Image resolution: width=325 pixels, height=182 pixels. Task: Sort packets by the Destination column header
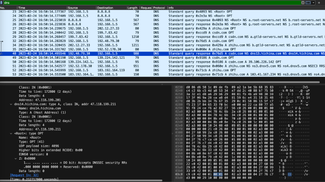[111, 8]
